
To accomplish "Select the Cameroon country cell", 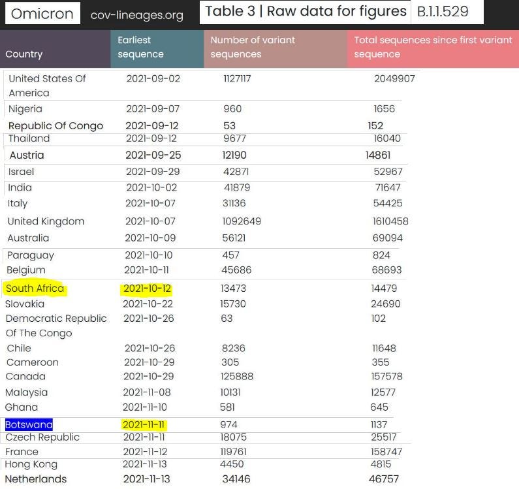I will (x=33, y=362).
